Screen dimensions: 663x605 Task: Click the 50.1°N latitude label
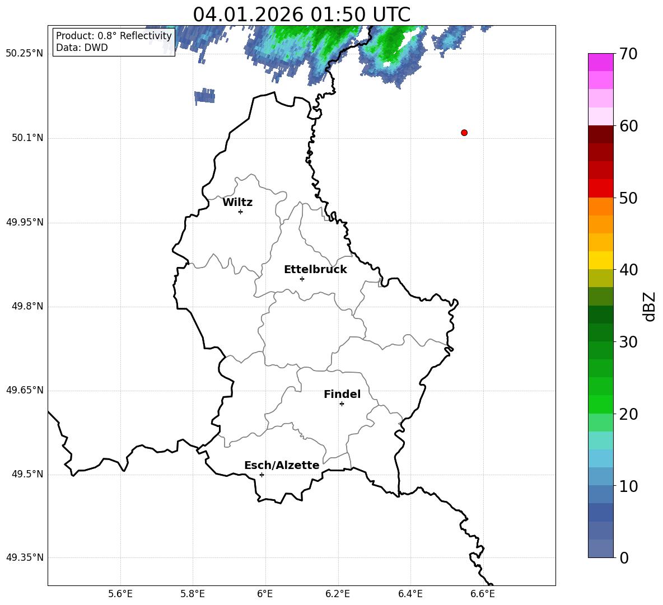[27, 138]
